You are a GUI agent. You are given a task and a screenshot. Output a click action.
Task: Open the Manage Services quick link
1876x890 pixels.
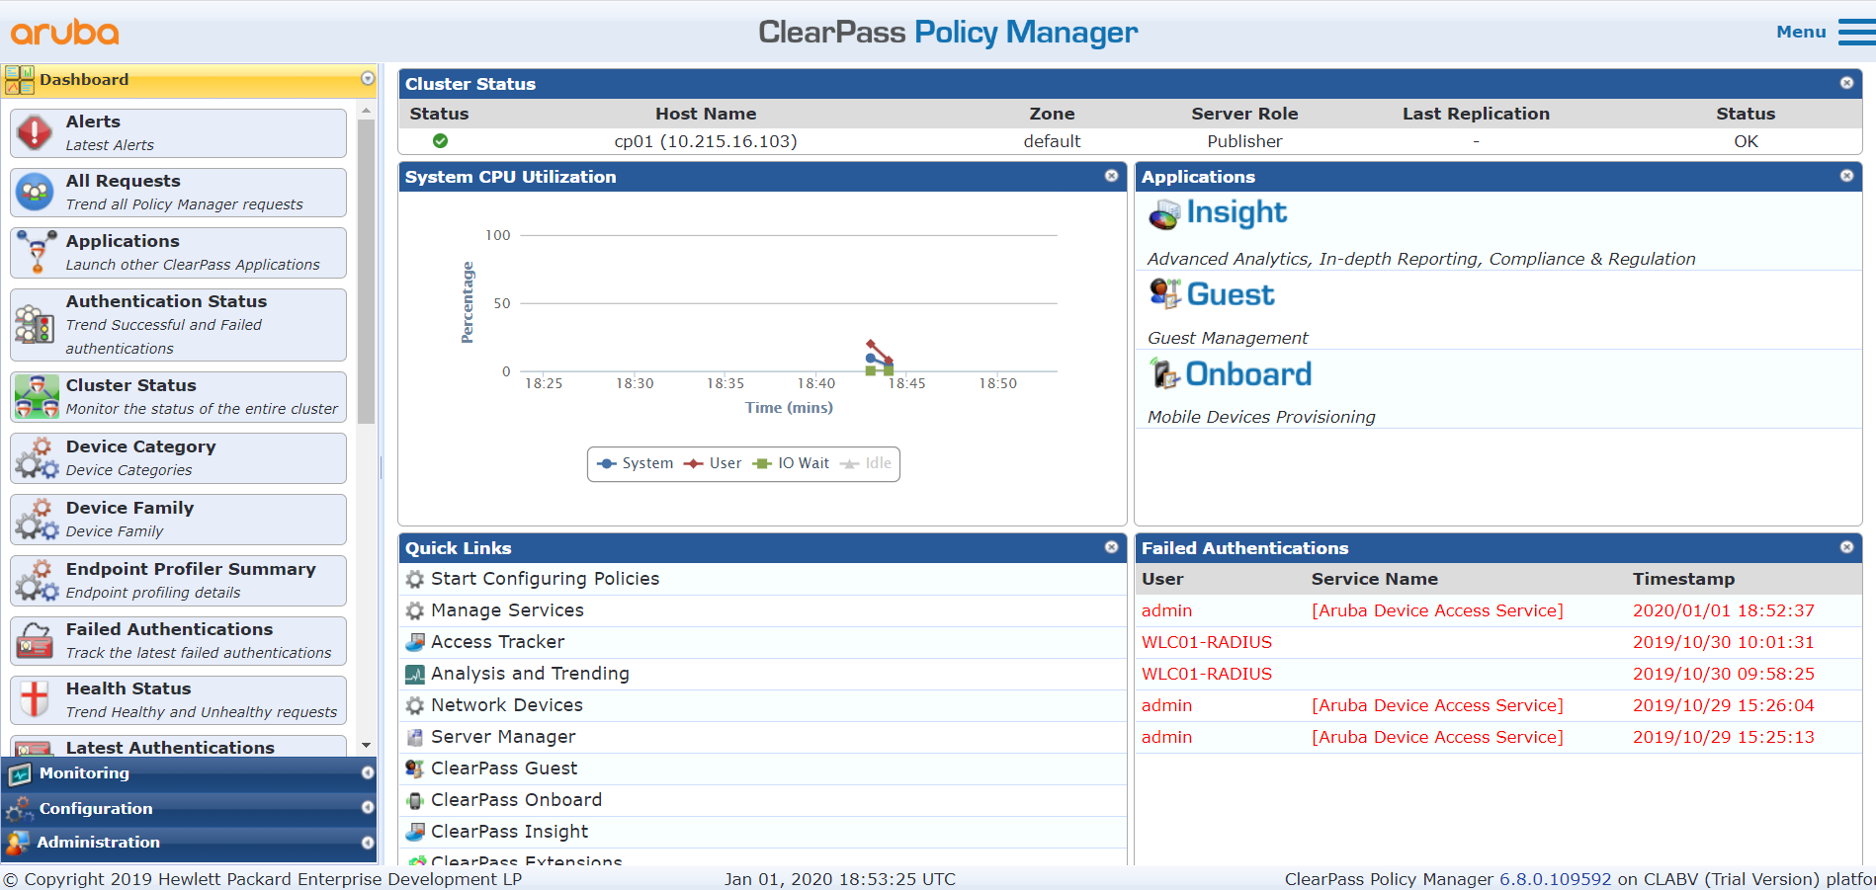coord(416,610)
